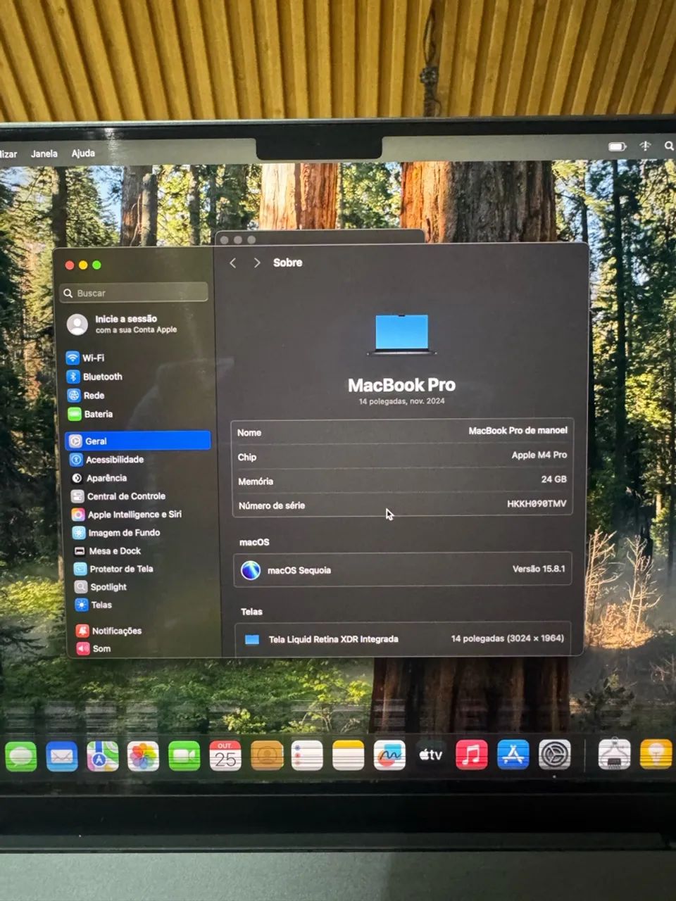This screenshot has height=901, width=676.
Task: Open Spotlight settings
Action: (101, 587)
